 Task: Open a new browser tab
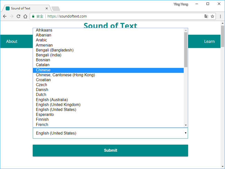click(56, 9)
